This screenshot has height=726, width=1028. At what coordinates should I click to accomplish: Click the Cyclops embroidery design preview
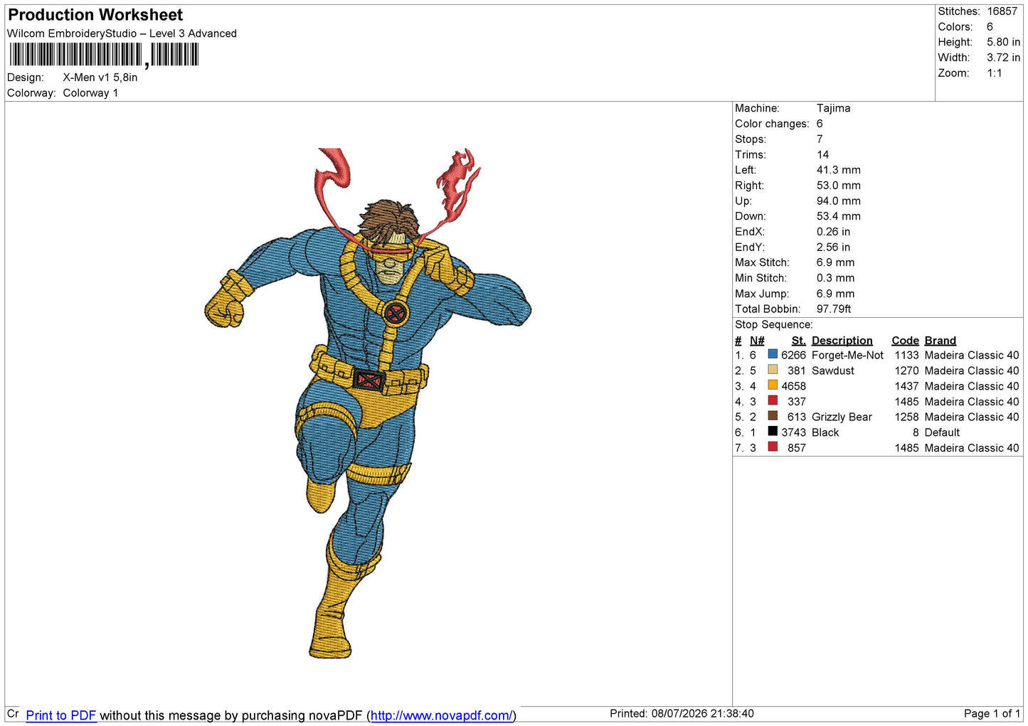pos(368,402)
